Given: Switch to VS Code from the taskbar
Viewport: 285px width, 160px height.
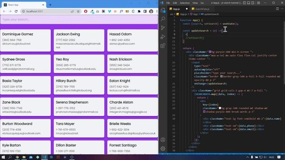Looking at the screenshot, I should click(45, 157).
